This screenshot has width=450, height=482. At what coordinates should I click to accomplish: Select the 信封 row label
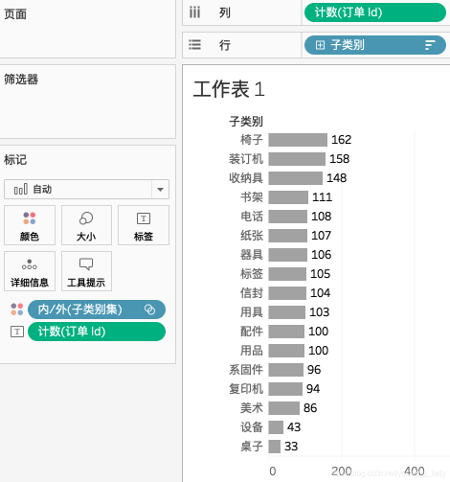[252, 293]
